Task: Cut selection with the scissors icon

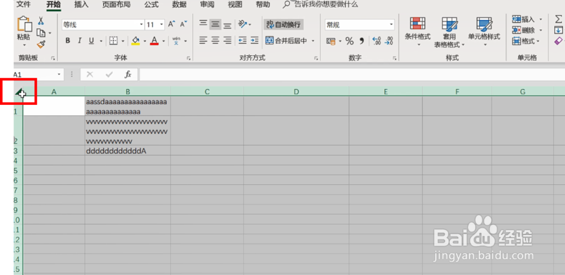Action: click(41, 21)
